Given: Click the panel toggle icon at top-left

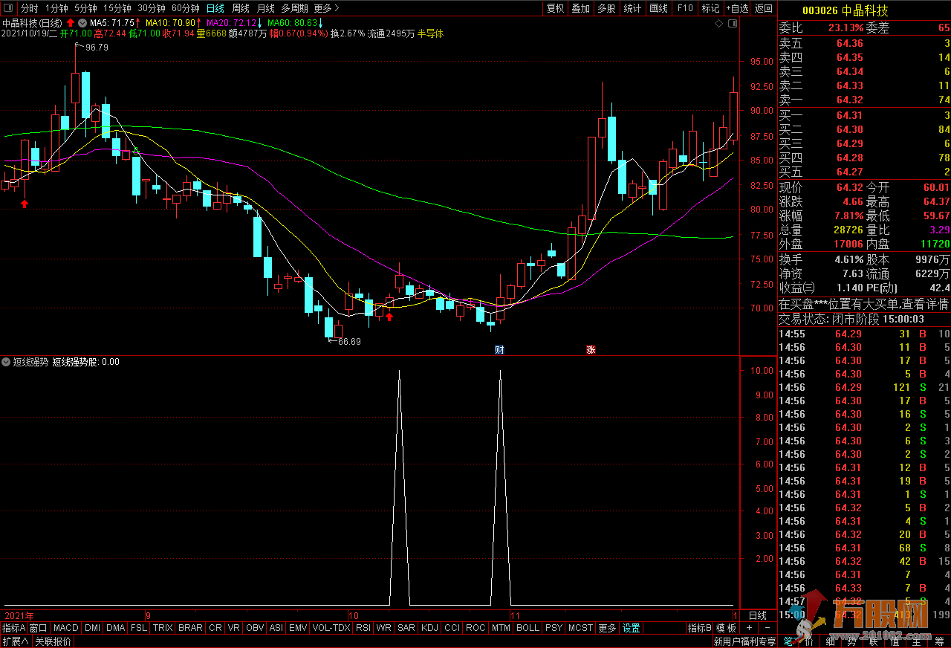Looking at the screenshot, I should pos(9,8).
